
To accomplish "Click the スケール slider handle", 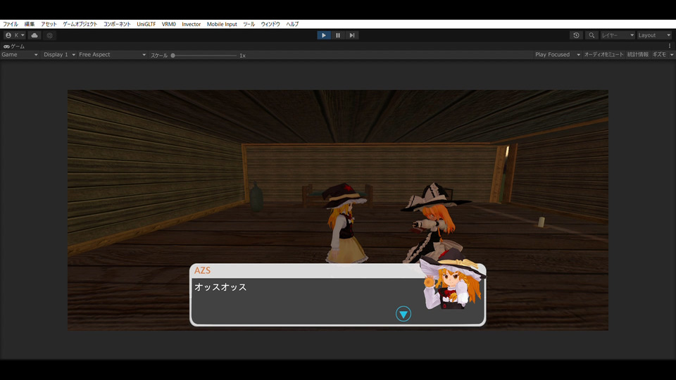I will pyautogui.click(x=173, y=55).
